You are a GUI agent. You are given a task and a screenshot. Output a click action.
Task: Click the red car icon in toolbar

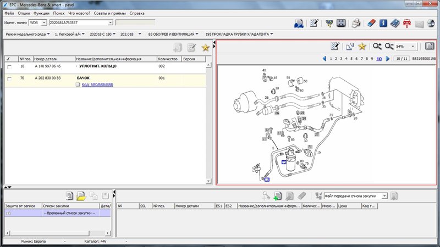[x=408, y=23]
